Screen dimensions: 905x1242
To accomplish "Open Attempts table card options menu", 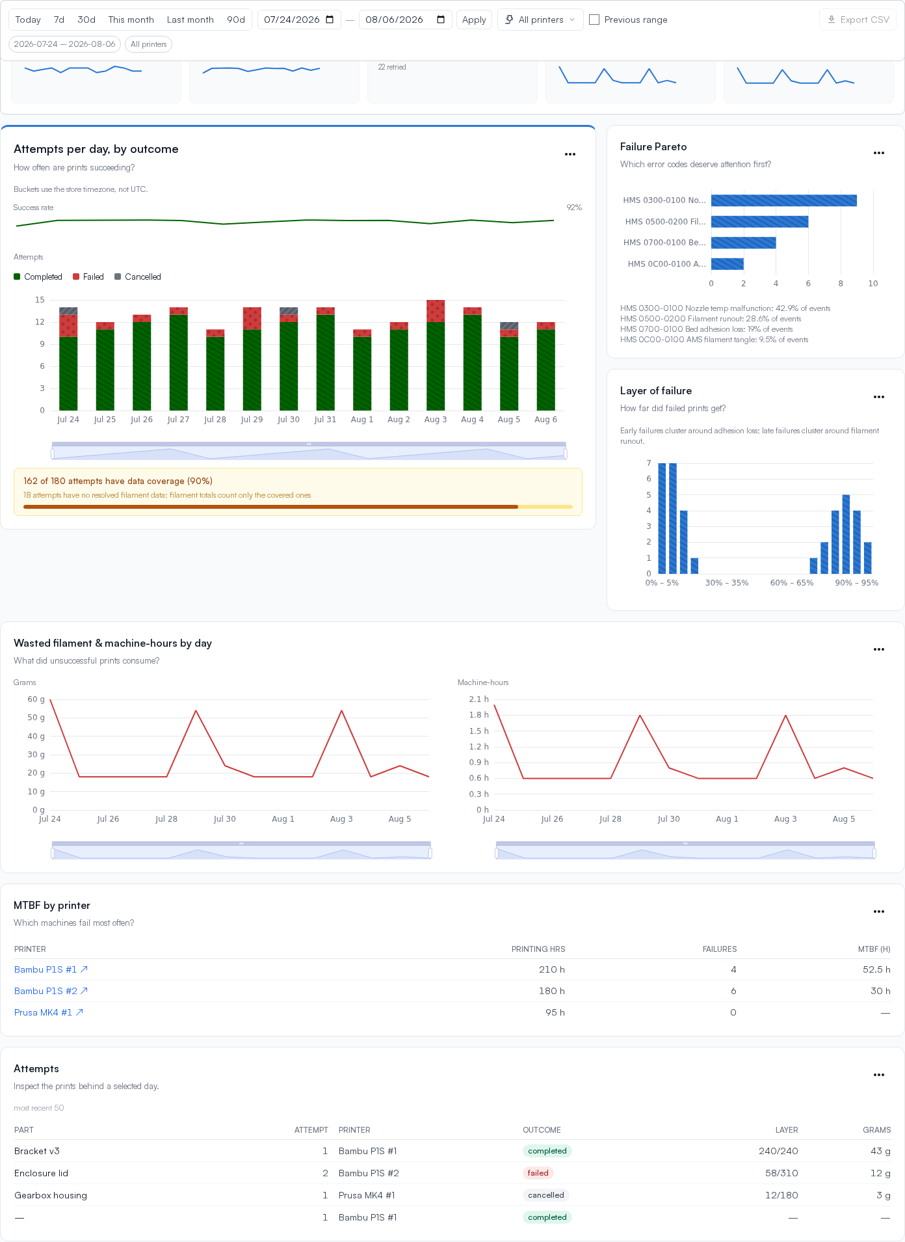I will click(879, 1075).
